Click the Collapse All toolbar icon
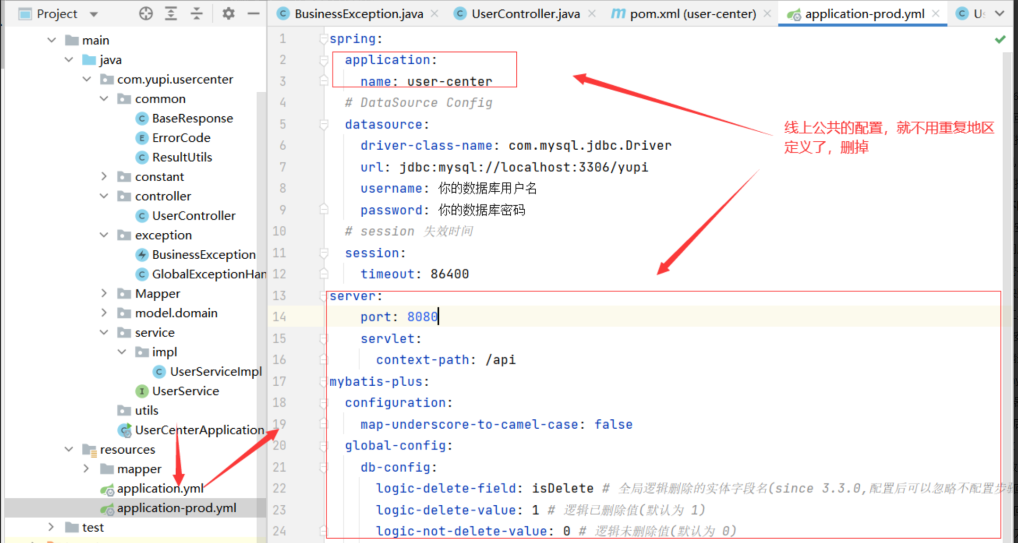Screen dimensions: 1018x543 tap(197, 14)
